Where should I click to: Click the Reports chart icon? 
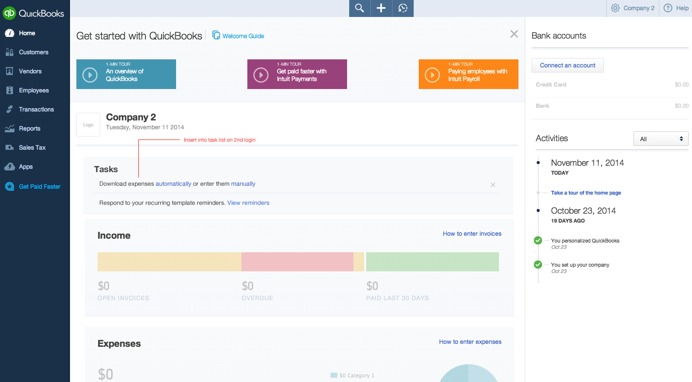[x=9, y=128]
